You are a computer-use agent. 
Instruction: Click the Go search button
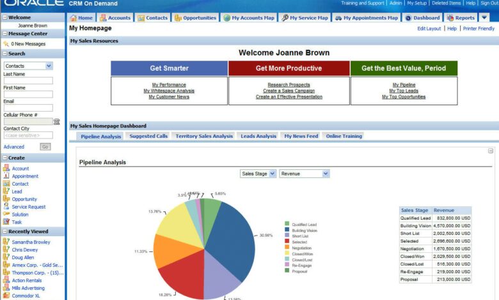coord(45,147)
